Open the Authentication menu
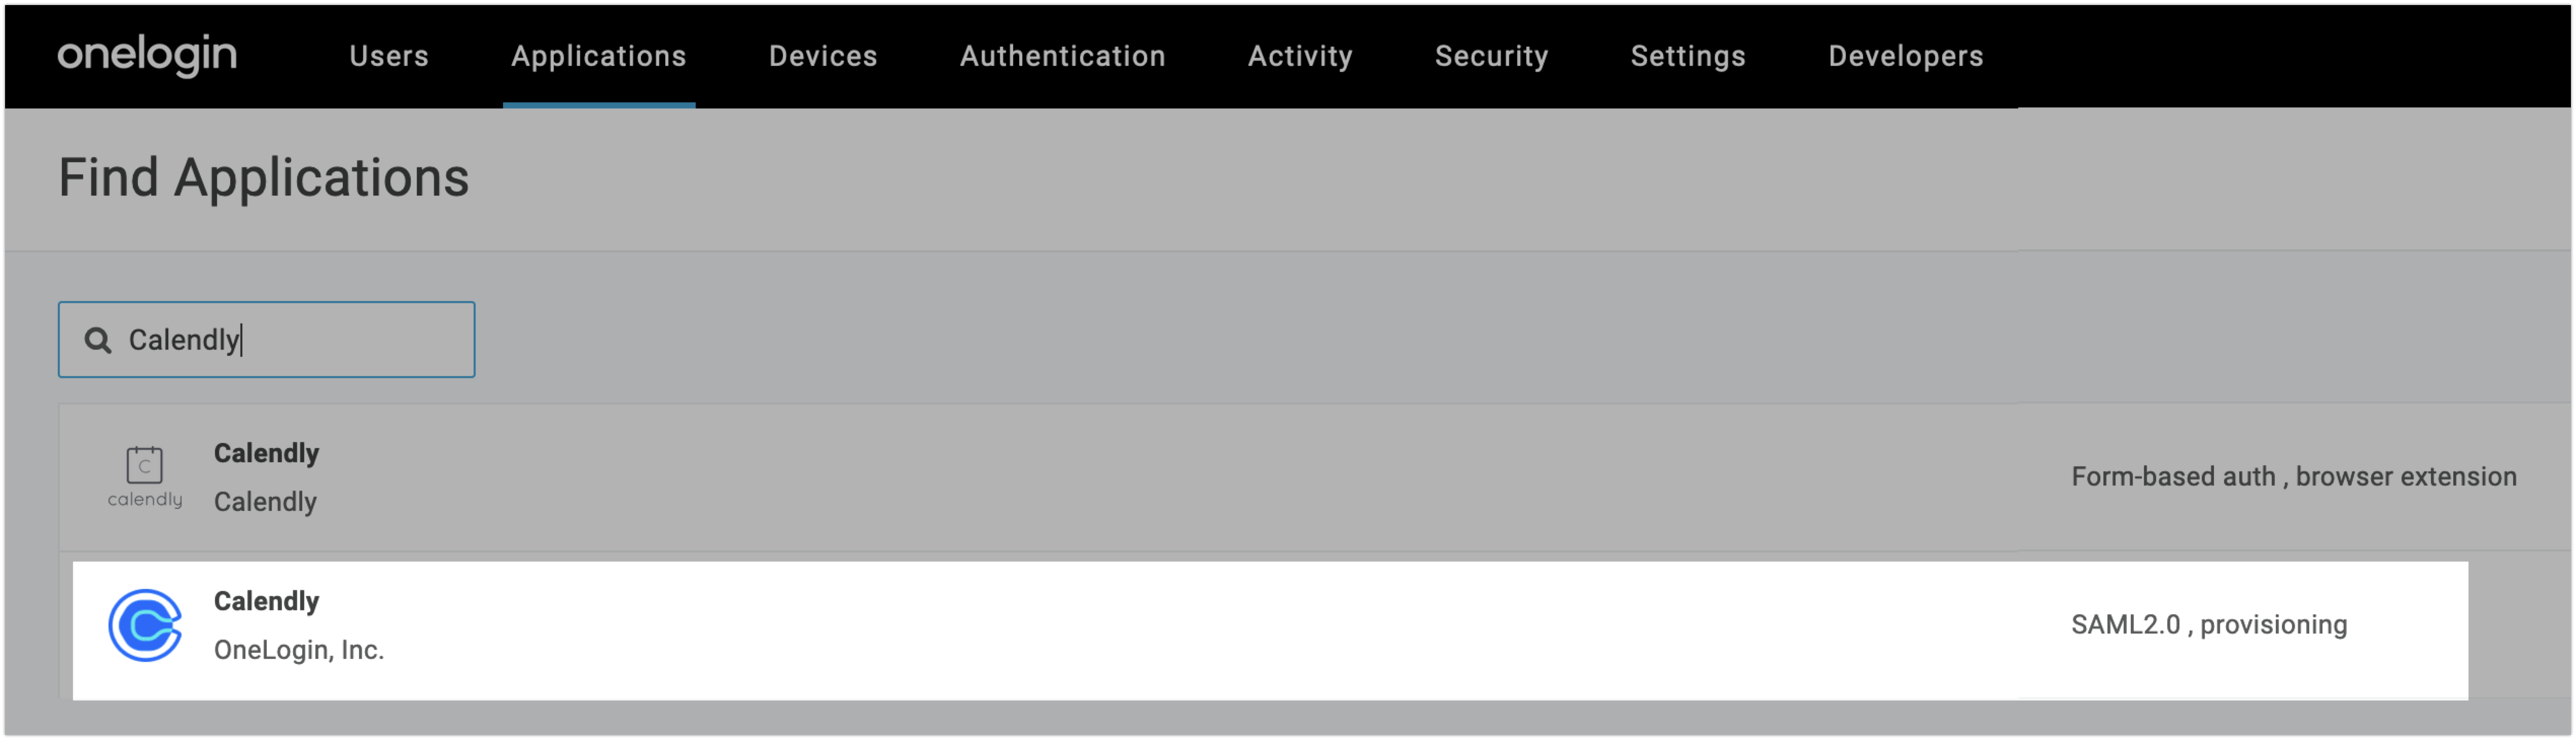This screenshot has height=740, width=2576. point(1062,56)
